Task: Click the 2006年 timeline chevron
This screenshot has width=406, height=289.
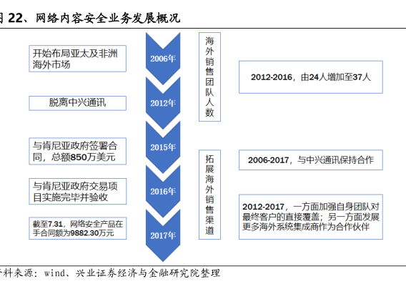Action: point(163,59)
